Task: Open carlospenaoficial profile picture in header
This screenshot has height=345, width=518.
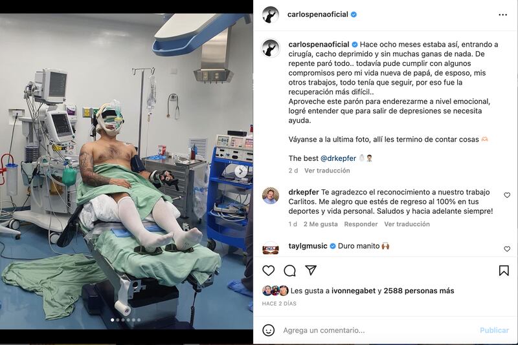Action: click(271, 15)
